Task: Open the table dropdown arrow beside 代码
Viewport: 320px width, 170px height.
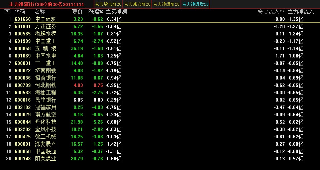Action: pyautogui.click(x=7, y=11)
